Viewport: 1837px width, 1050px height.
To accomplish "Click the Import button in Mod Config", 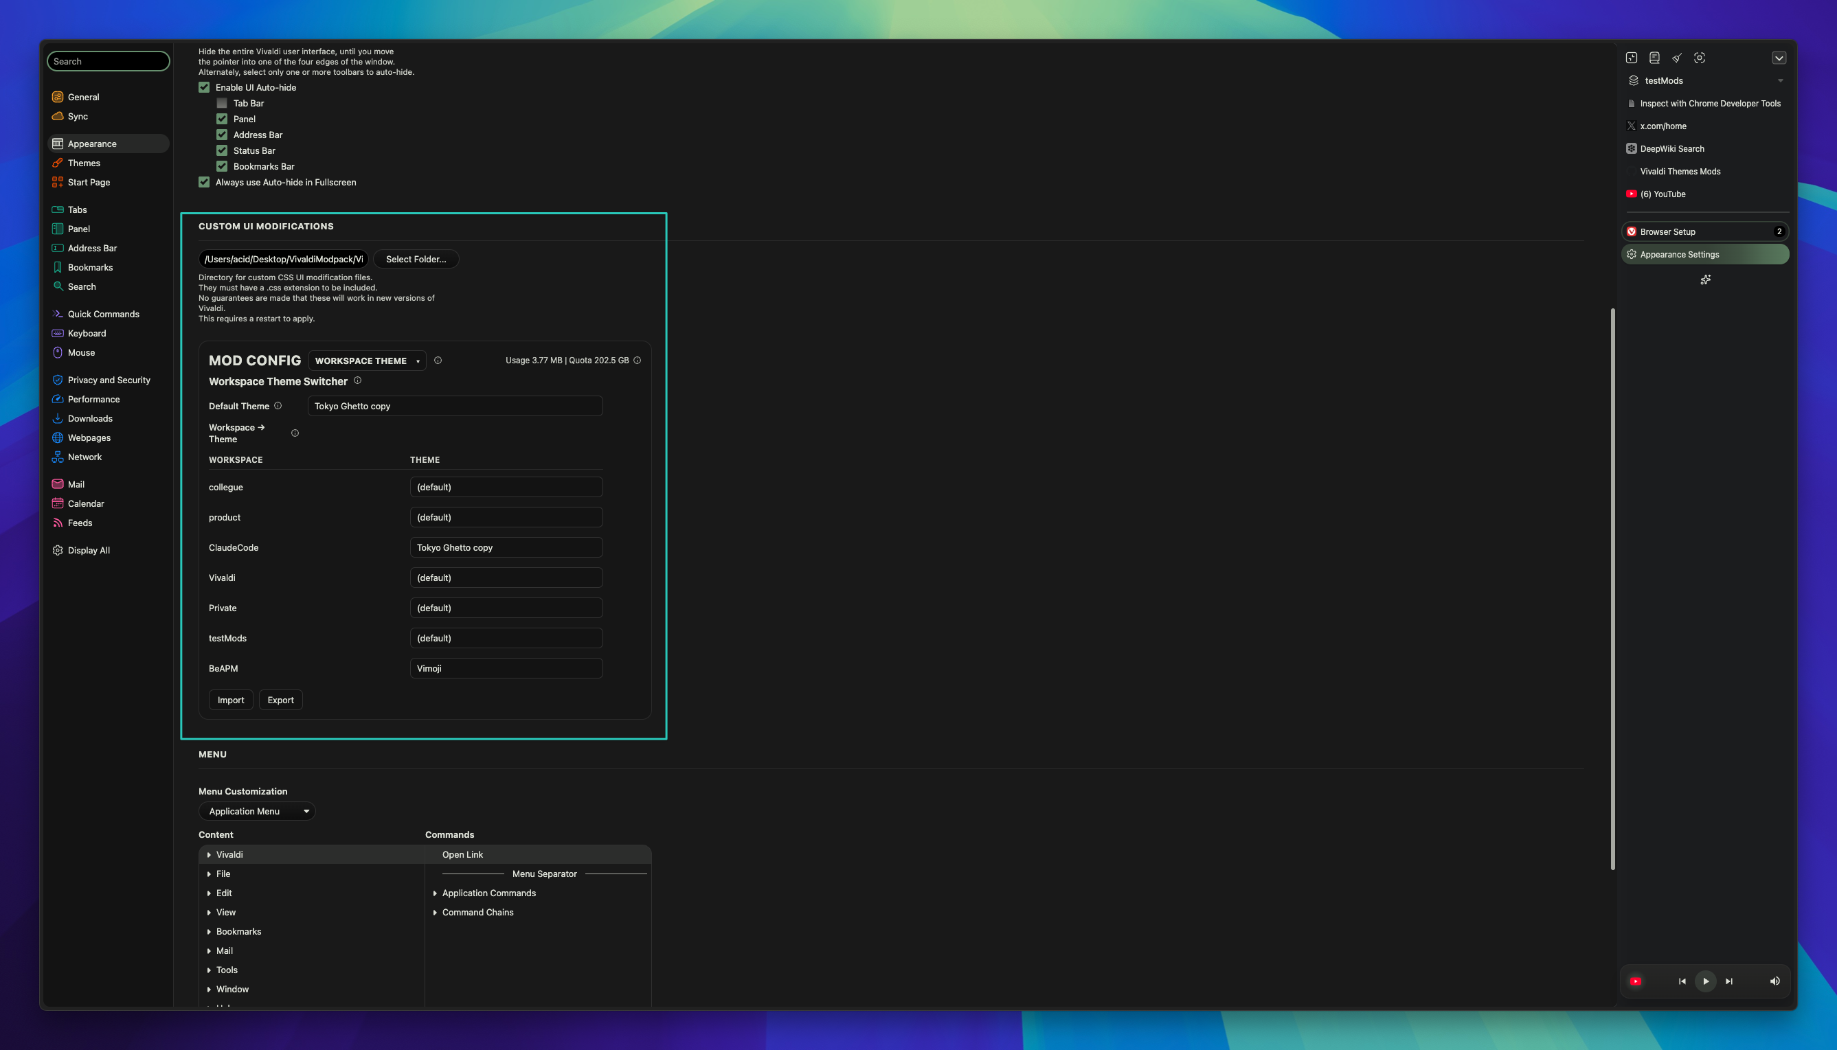I will click(x=231, y=700).
